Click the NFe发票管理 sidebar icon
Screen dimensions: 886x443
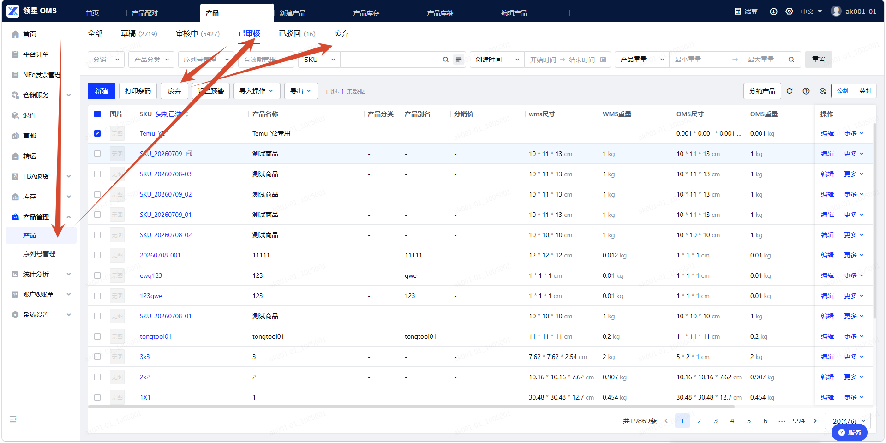tap(15, 75)
